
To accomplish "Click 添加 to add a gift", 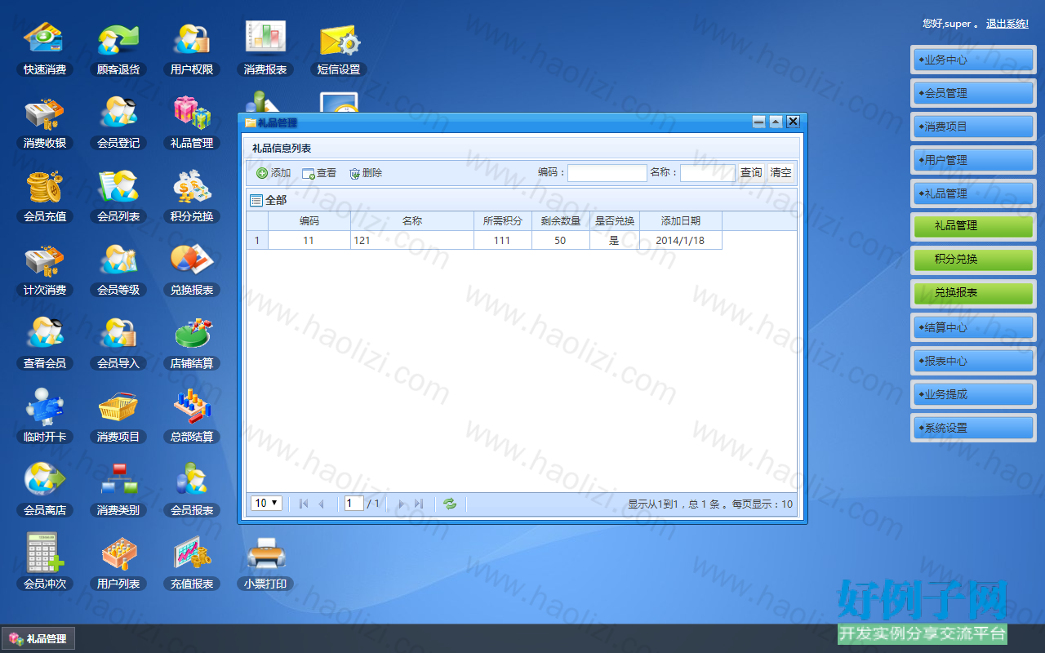I will [273, 173].
